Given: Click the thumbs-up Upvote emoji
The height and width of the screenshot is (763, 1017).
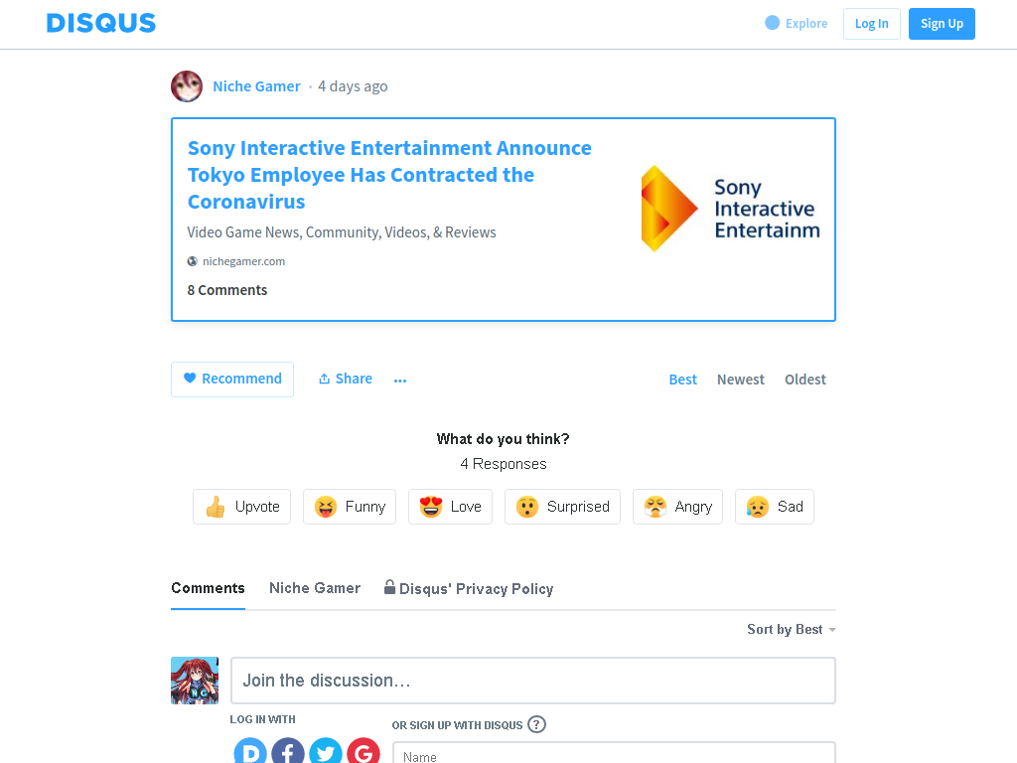Looking at the screenshot, I should (x=216, y=507).
